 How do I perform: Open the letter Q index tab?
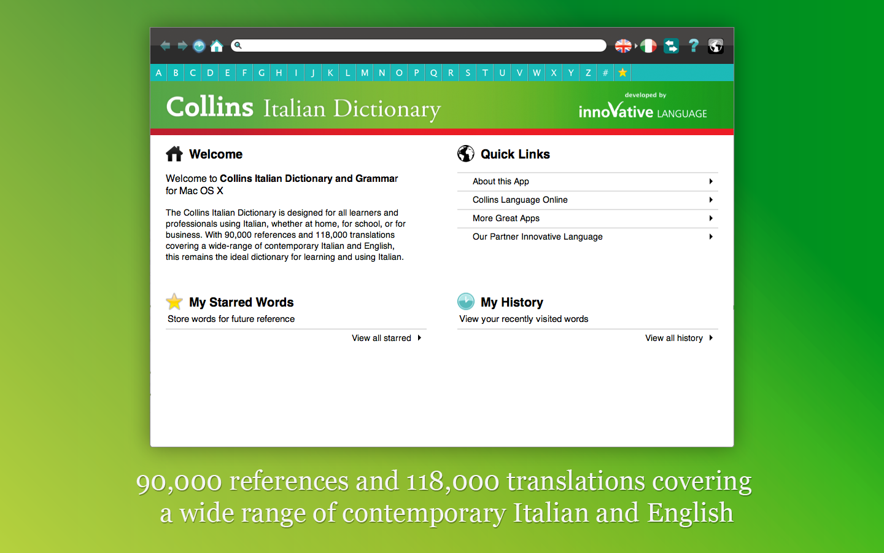coord(433,73)
